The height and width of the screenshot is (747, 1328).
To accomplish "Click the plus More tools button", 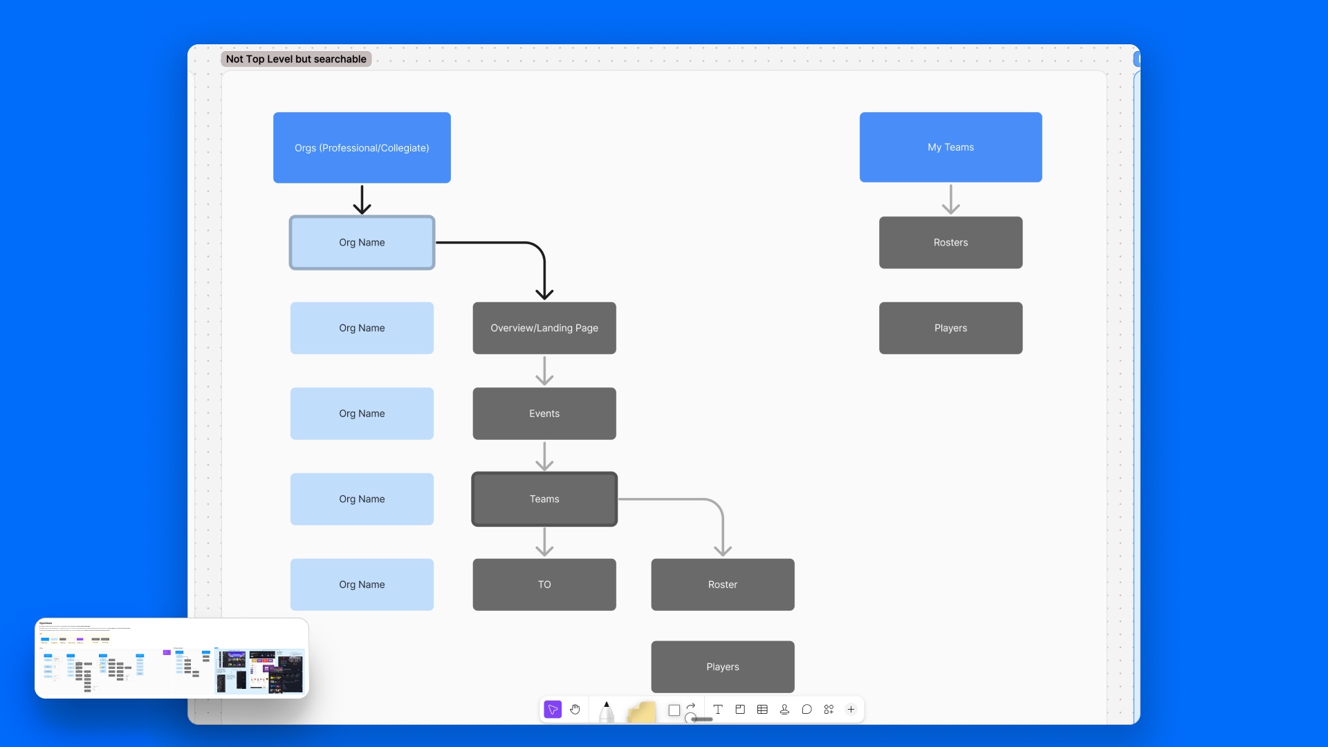I will (x=851, y=710).
